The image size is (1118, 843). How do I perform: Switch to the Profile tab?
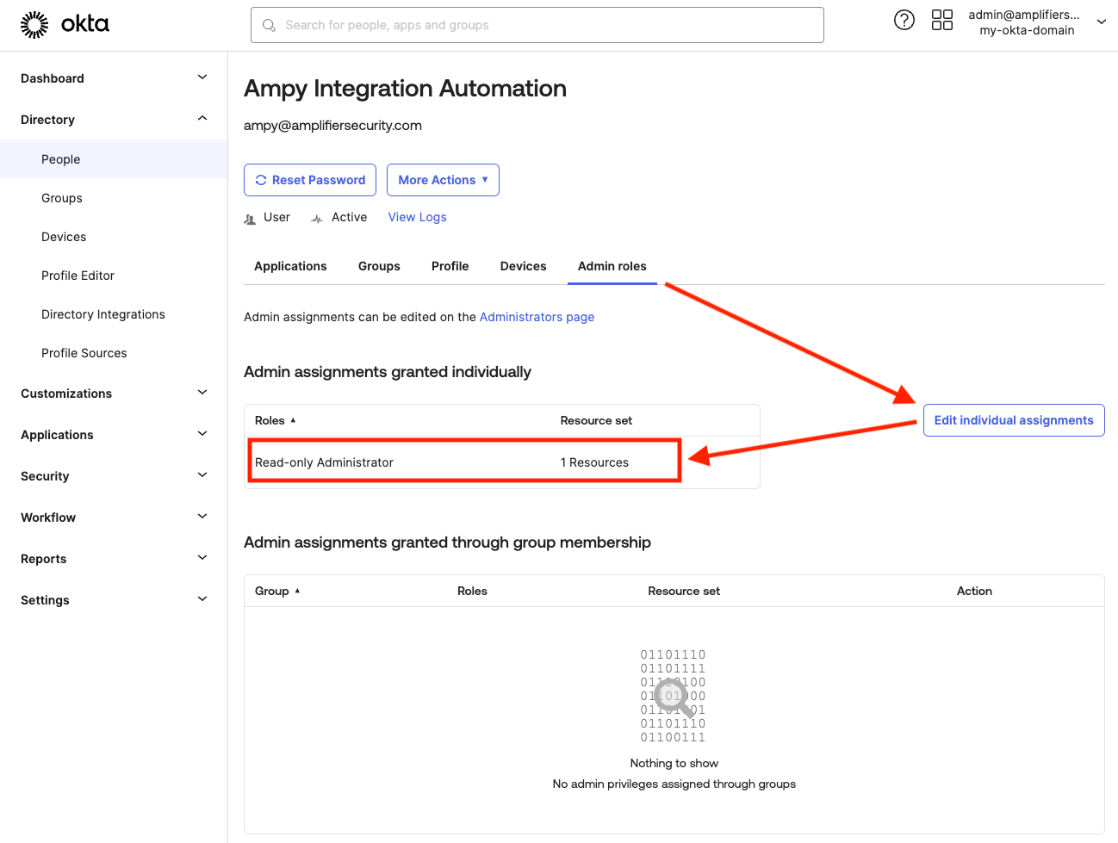point(450,266)
